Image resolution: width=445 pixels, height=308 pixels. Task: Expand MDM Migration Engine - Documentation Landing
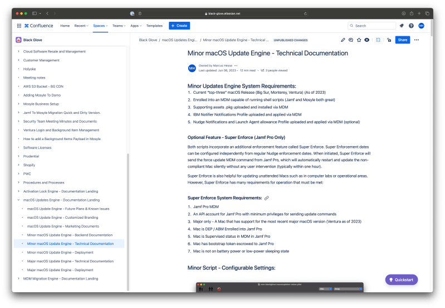click(18, 279)
